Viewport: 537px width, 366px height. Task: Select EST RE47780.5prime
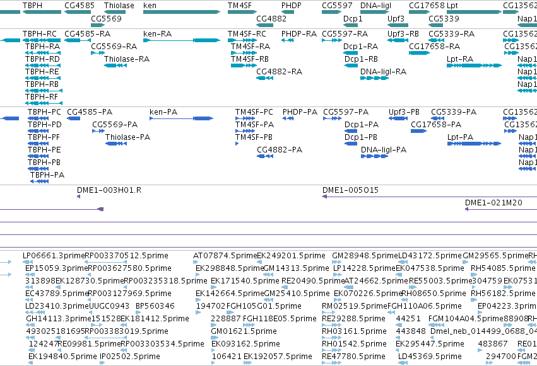click(353, 357)
